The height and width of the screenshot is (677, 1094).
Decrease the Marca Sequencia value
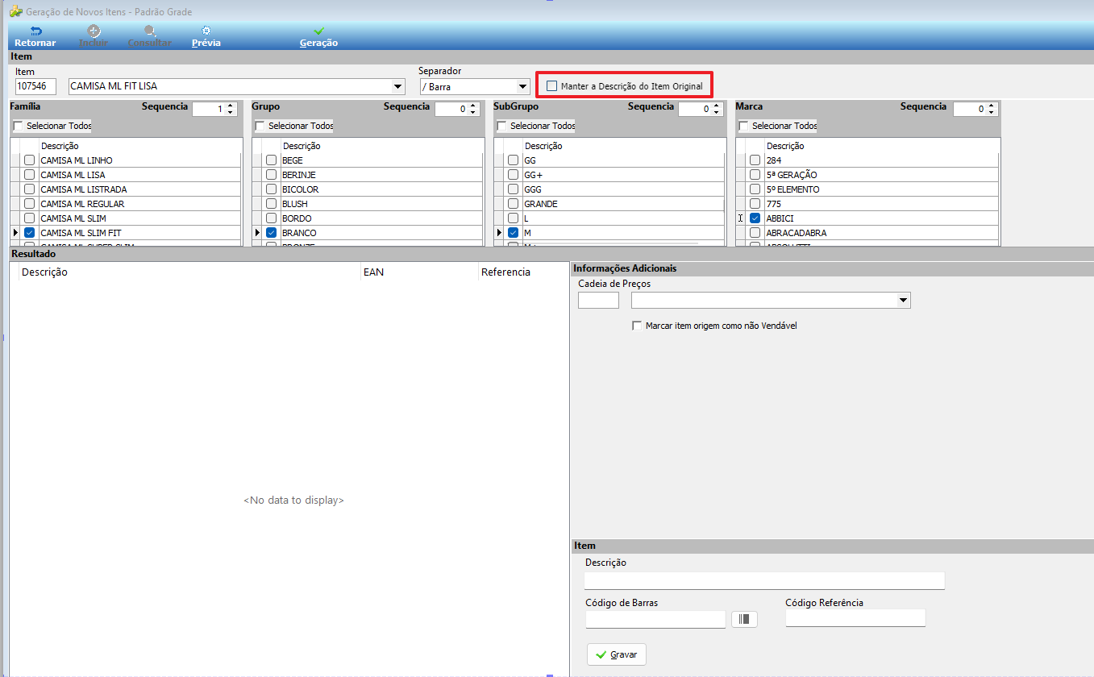[x=992, y=113]
